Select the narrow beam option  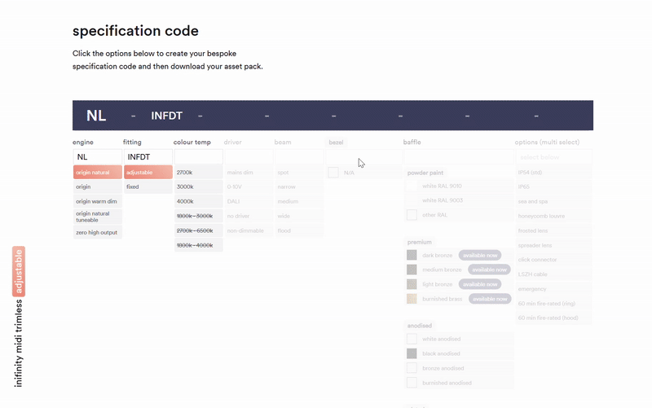click(x=299, y=186)
